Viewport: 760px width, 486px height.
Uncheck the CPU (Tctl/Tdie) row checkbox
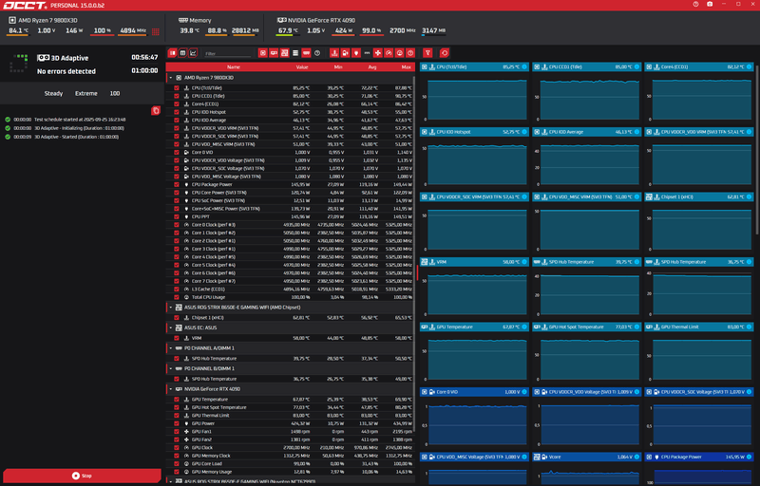point(177,88)
